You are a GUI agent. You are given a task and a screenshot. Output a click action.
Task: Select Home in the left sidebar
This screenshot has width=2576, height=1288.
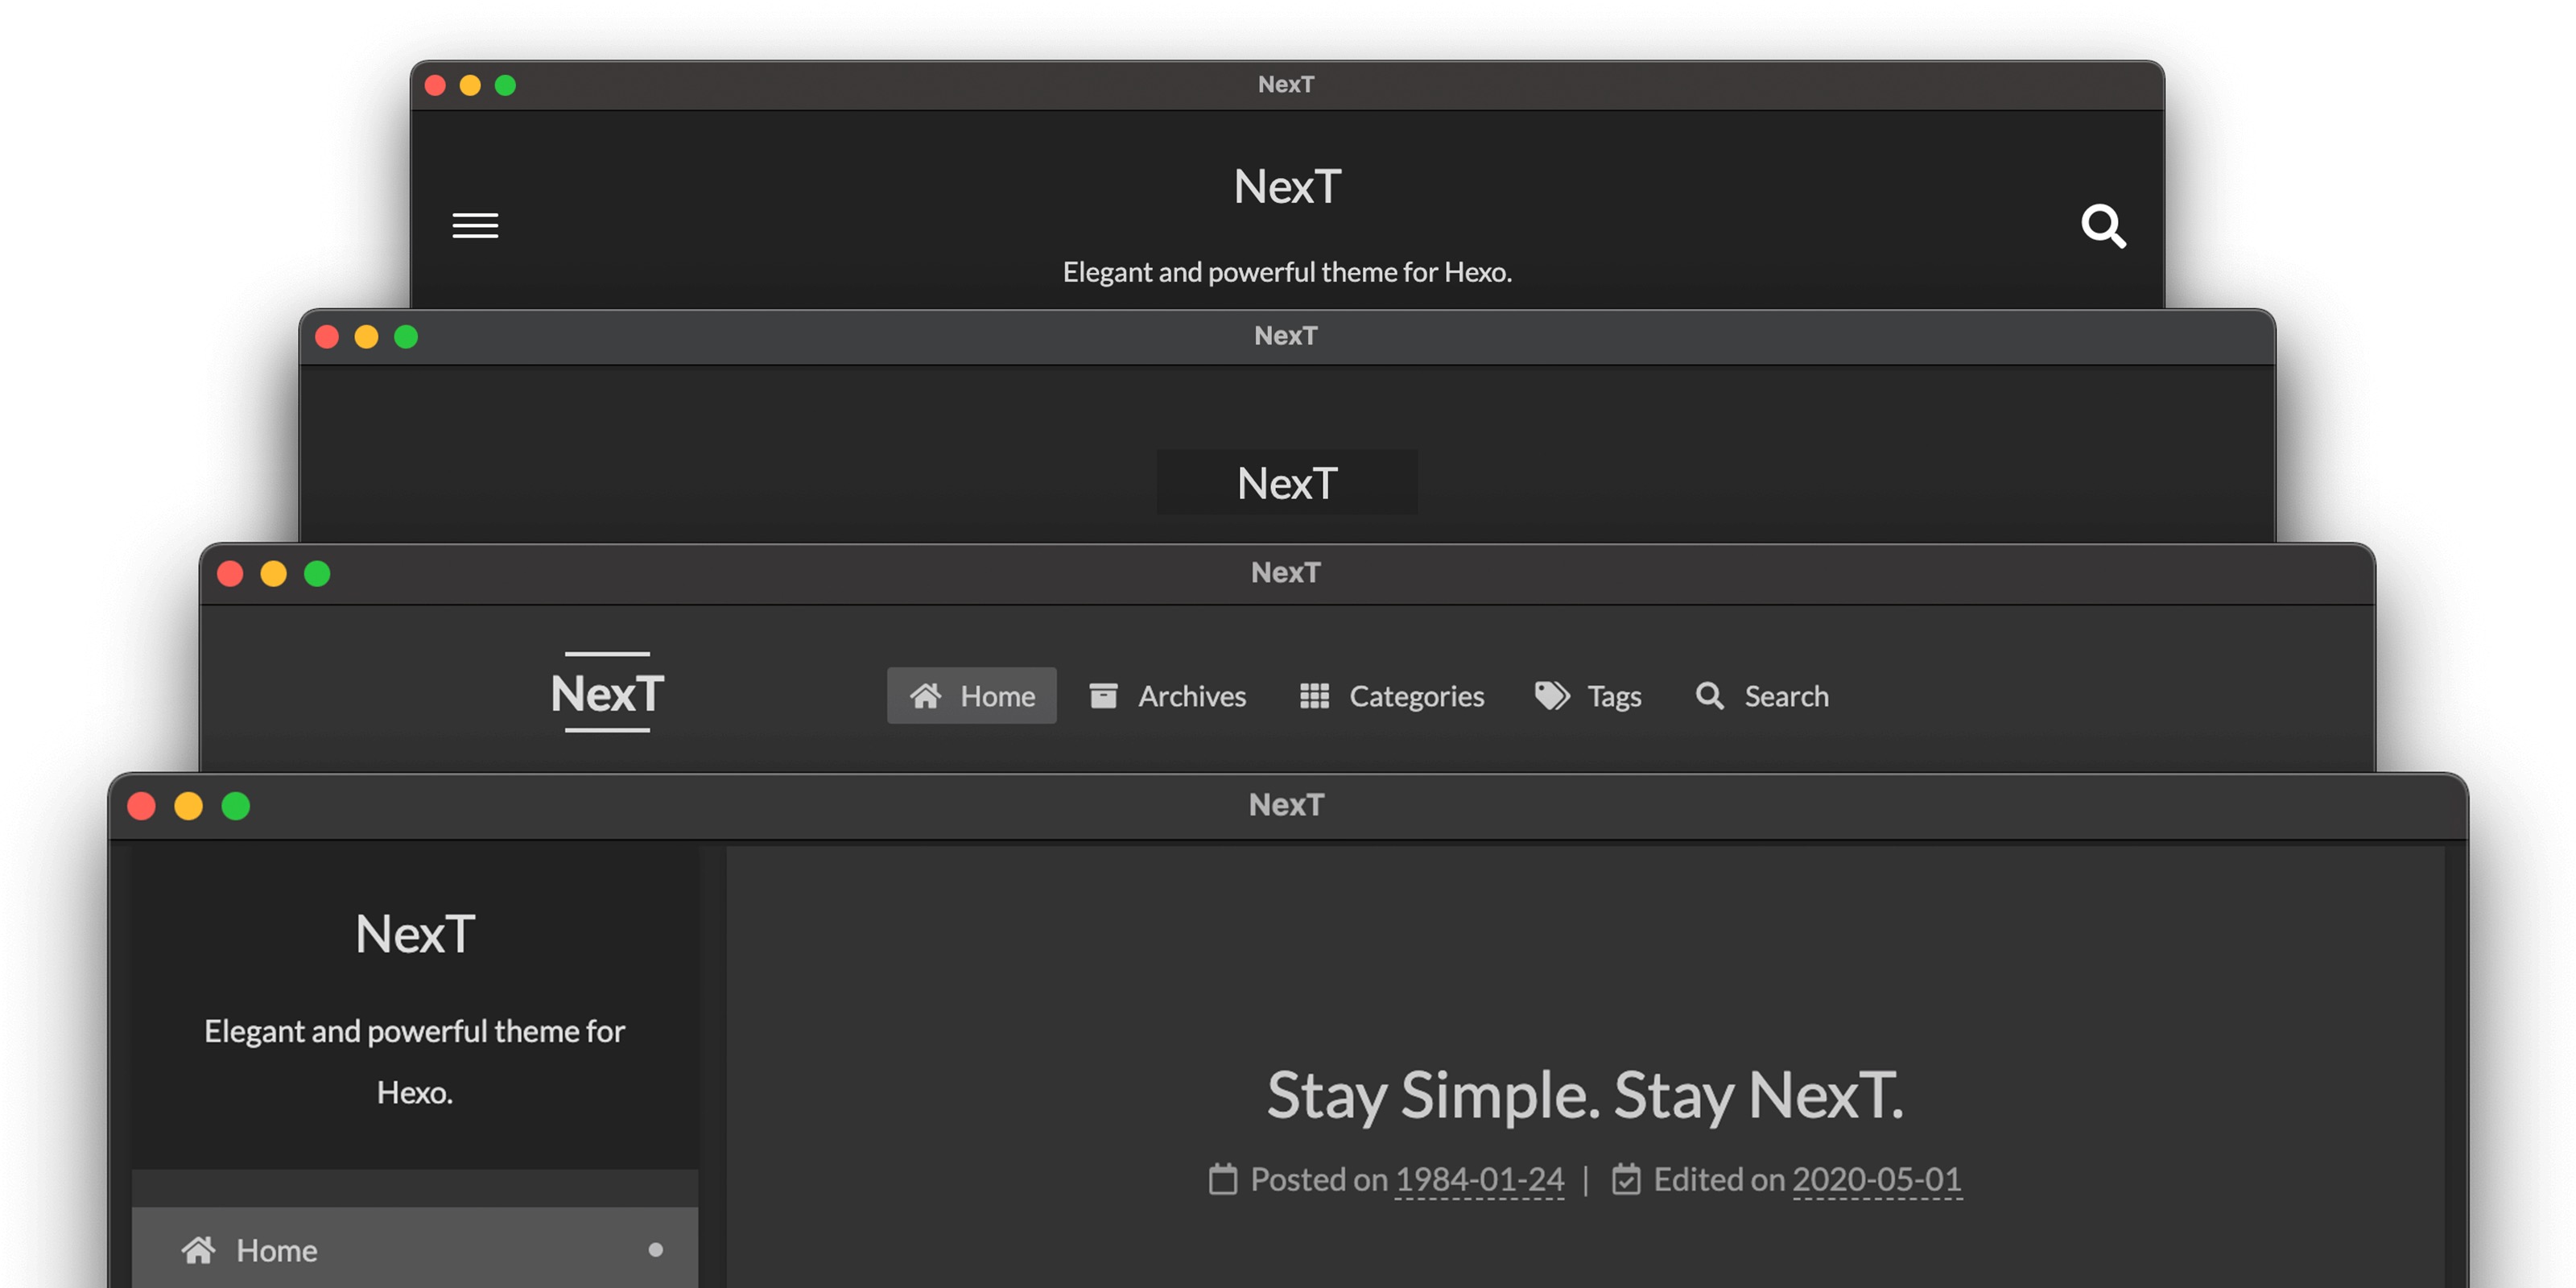click(277, 1250)
